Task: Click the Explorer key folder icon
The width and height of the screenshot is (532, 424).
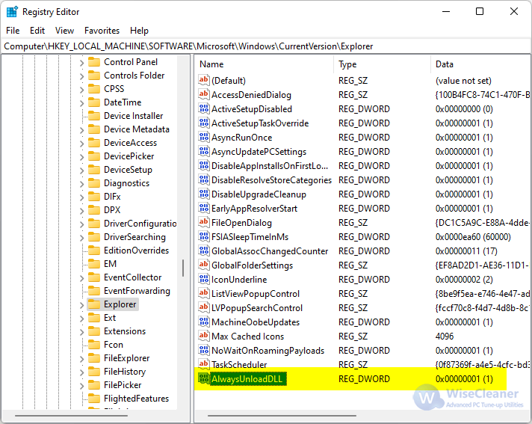Action: click(94, 304)
